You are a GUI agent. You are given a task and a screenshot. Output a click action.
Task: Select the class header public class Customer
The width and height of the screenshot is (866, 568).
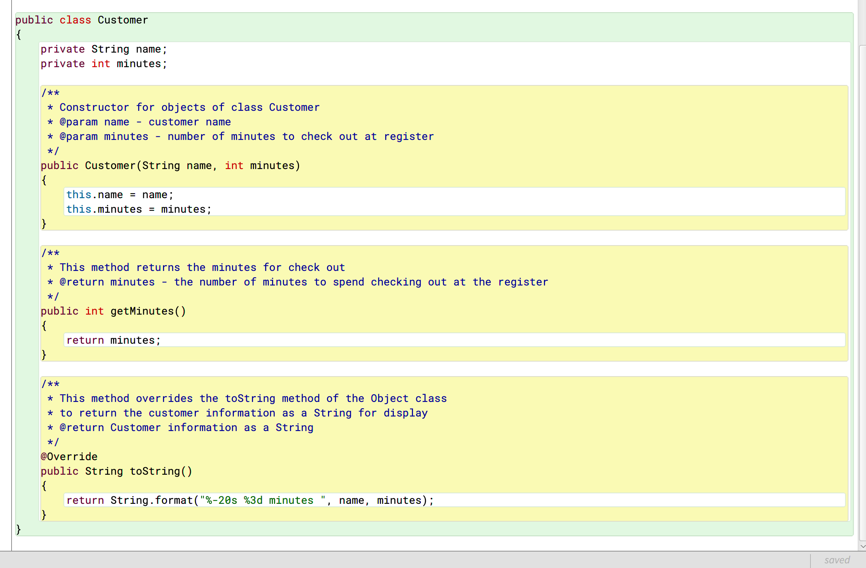click(x=81, y=20)
